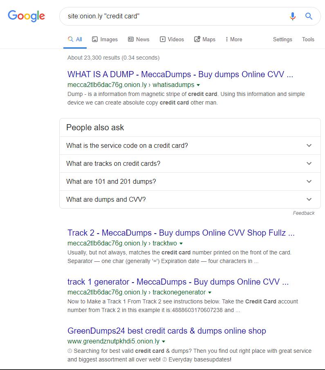Open search Settings
Screen dimensions: 325x370
click(x=282, y=39)
